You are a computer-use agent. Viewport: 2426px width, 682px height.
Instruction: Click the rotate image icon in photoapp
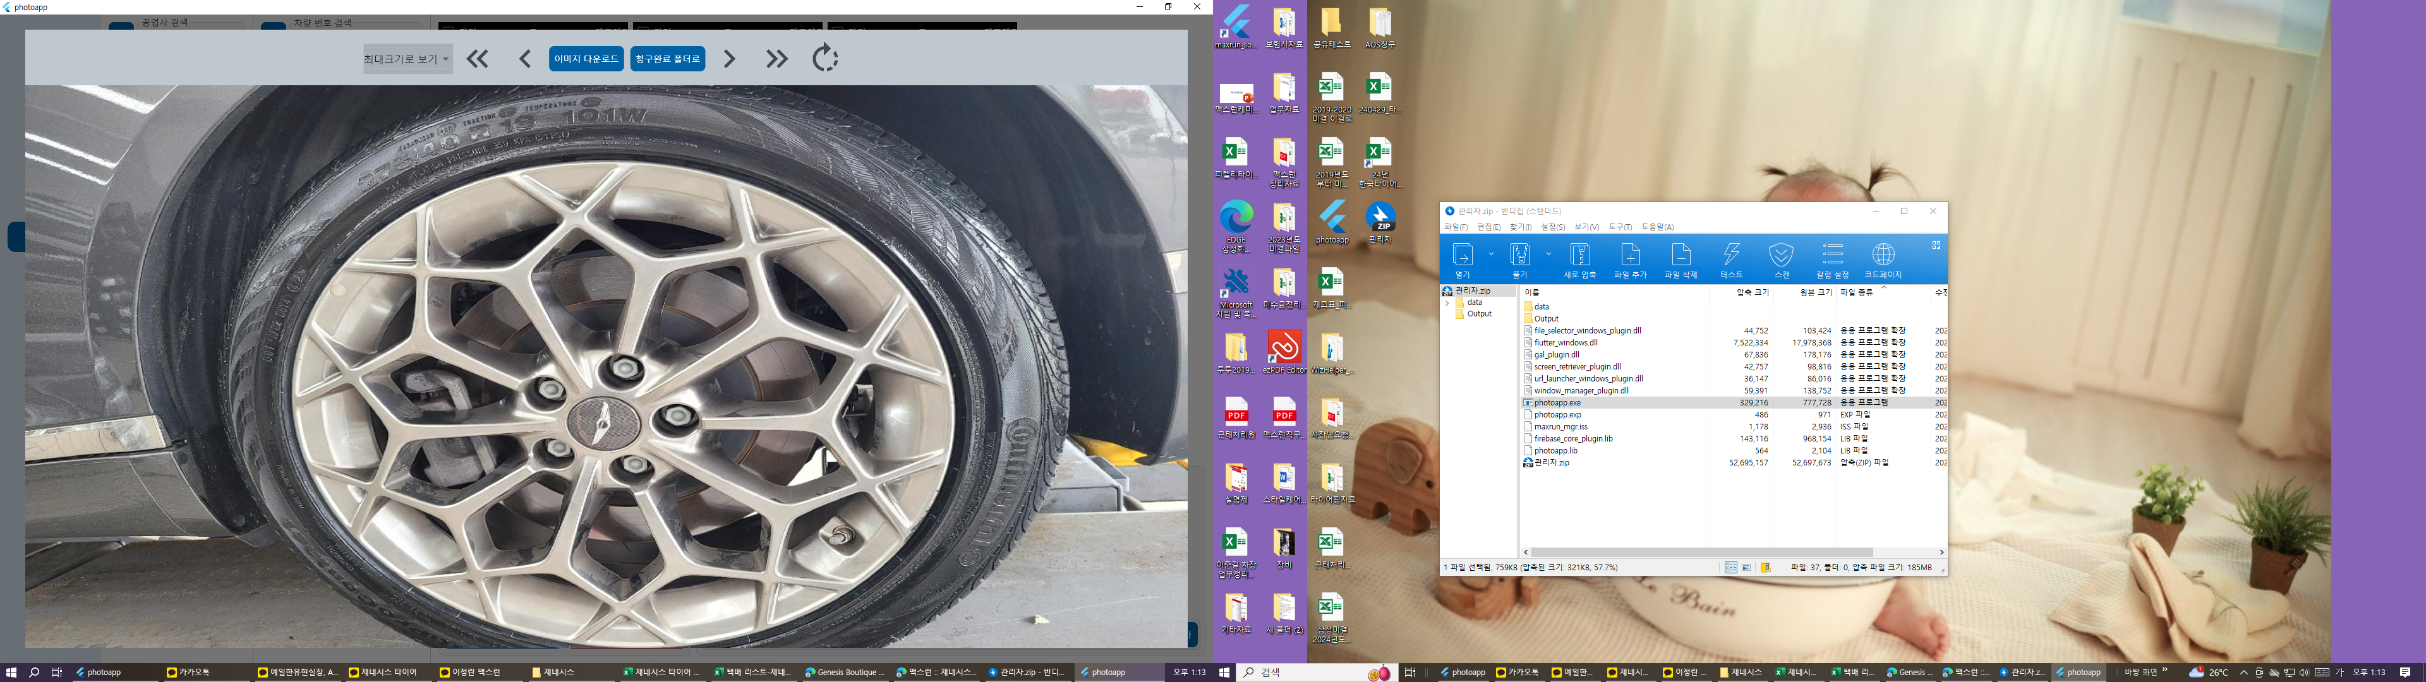825,58
